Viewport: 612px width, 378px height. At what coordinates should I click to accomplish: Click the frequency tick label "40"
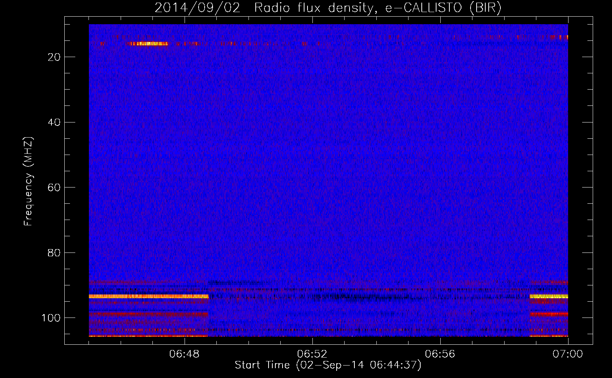(54, 122)
